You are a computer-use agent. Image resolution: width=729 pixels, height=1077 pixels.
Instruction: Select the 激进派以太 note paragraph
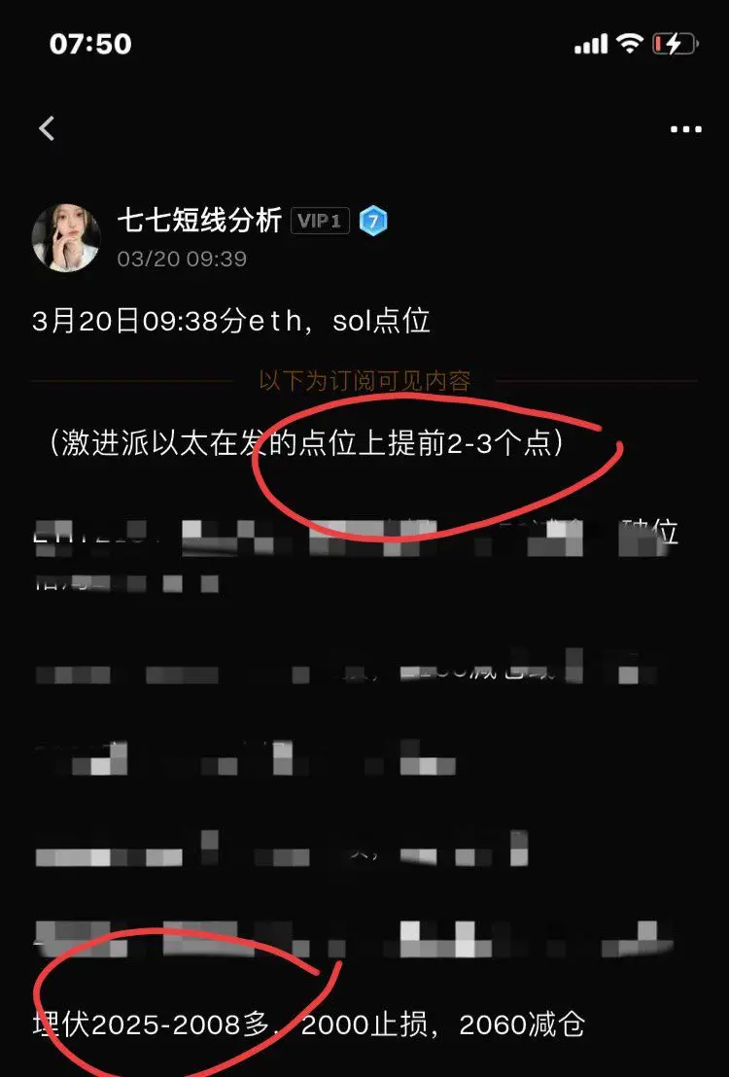306,443
